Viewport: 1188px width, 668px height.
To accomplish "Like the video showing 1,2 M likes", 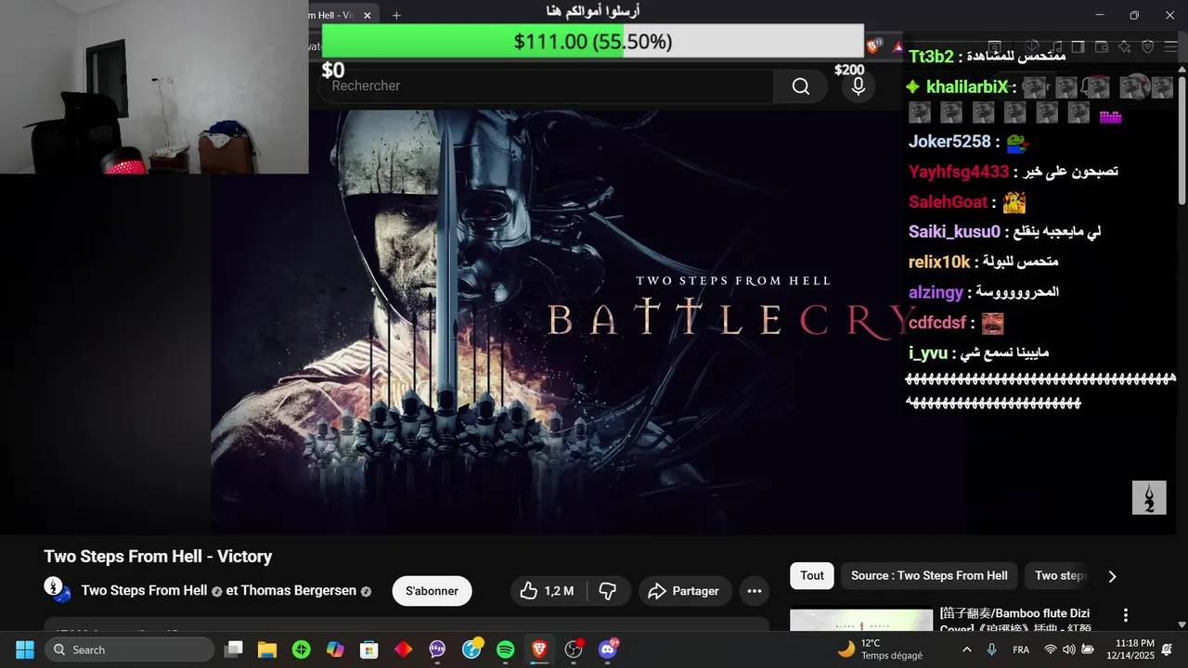I will click(548, 591).
